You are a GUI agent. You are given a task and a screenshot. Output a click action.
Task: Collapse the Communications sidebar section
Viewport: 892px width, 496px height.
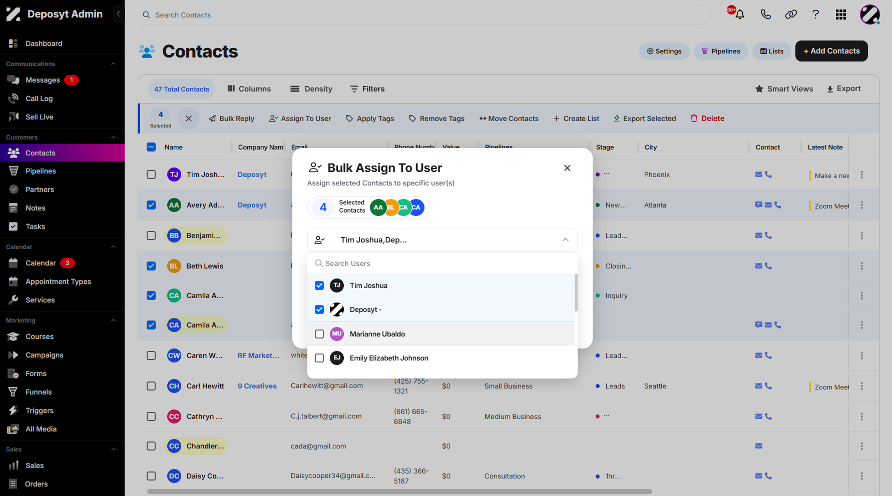point(113,64)
